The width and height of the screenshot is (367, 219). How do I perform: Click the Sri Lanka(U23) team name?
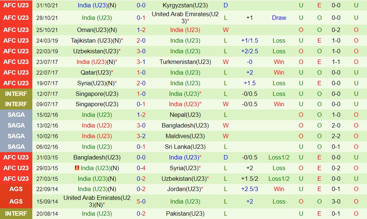point(185,147)
